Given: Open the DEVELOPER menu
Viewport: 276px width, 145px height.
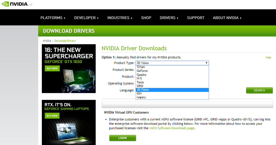Looking at the screenshot, I should pos(86,18).
